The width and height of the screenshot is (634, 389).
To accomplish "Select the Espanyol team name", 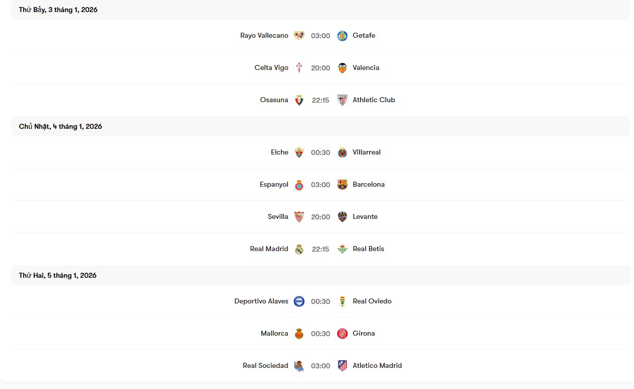I will [x=274, y=185].
